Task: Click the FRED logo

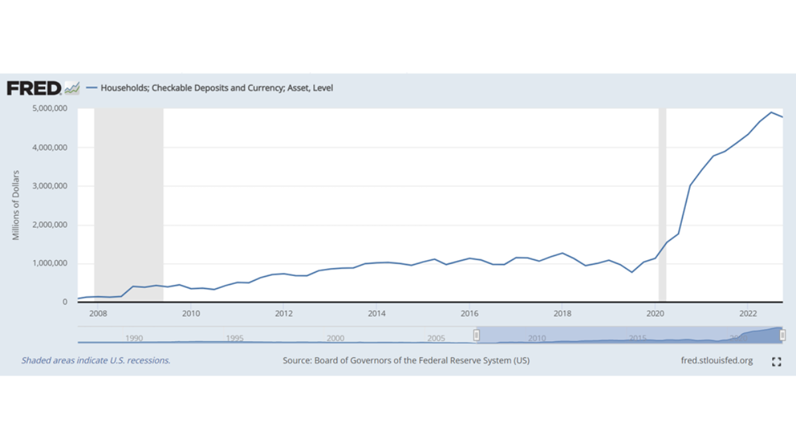Action: [34, 88]
